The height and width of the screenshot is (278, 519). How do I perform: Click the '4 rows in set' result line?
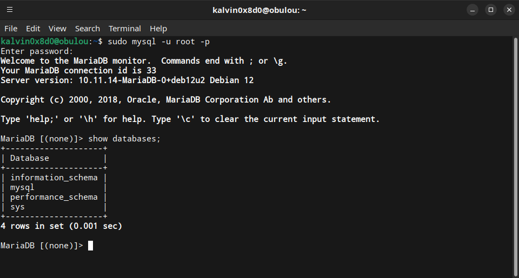(61, 226)
